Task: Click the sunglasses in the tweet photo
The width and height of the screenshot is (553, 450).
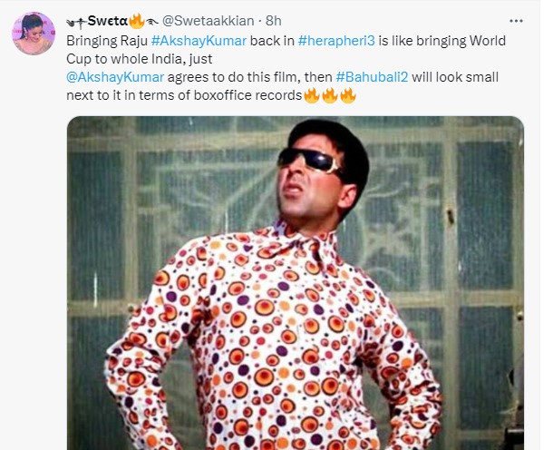Action: (311, 161)
